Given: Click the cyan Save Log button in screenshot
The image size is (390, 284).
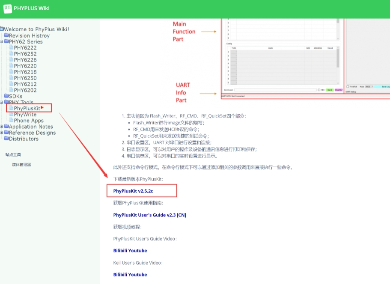Looking at the screenshot, I should pos(382,87).
